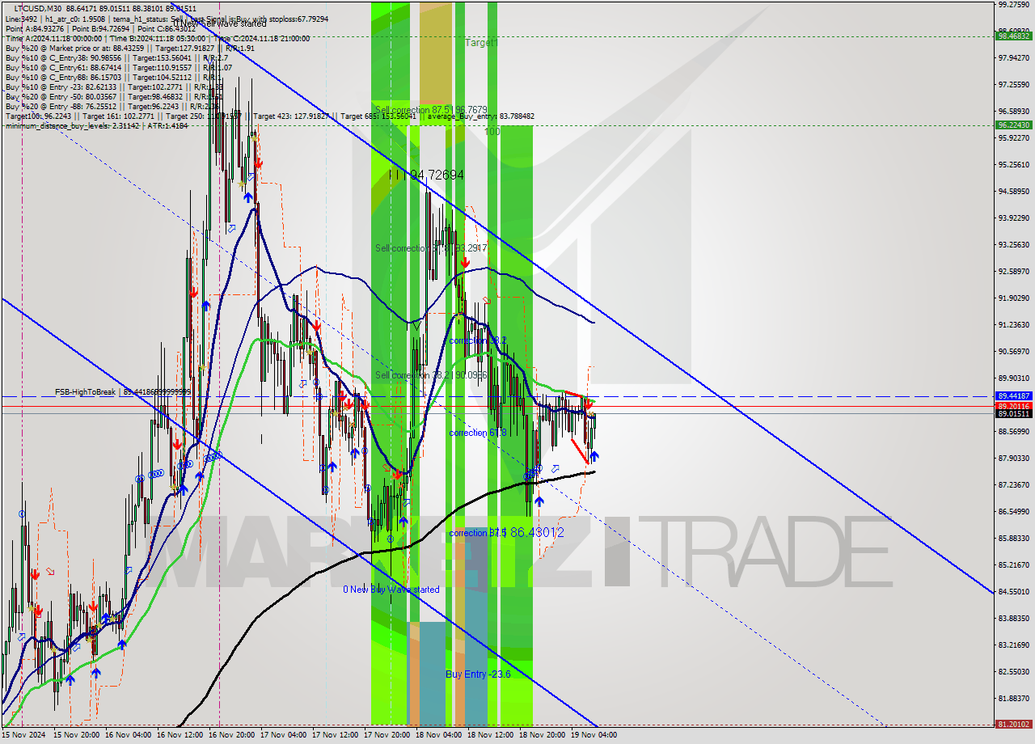
Task: Click the 85.88330 price axis value
Action: pos(1014,538)
